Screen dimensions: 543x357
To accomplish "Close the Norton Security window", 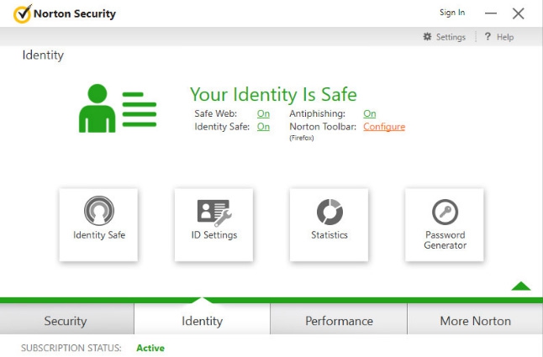I will click(x=519, y=13).
